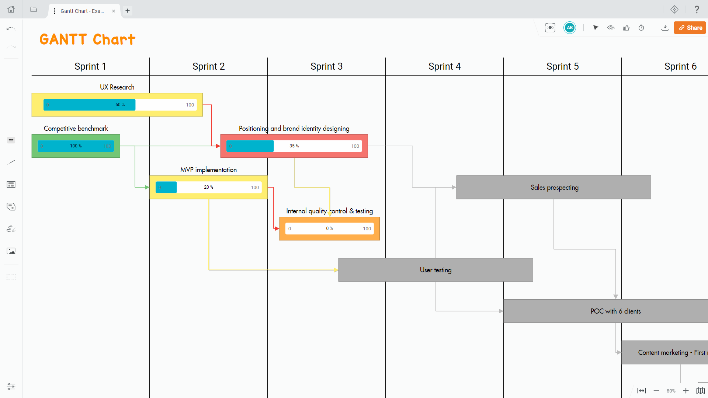Select the freehand pen drawing tool
Image resolution: width=708 pixels, height=398 pixels.
coord(11,228)
